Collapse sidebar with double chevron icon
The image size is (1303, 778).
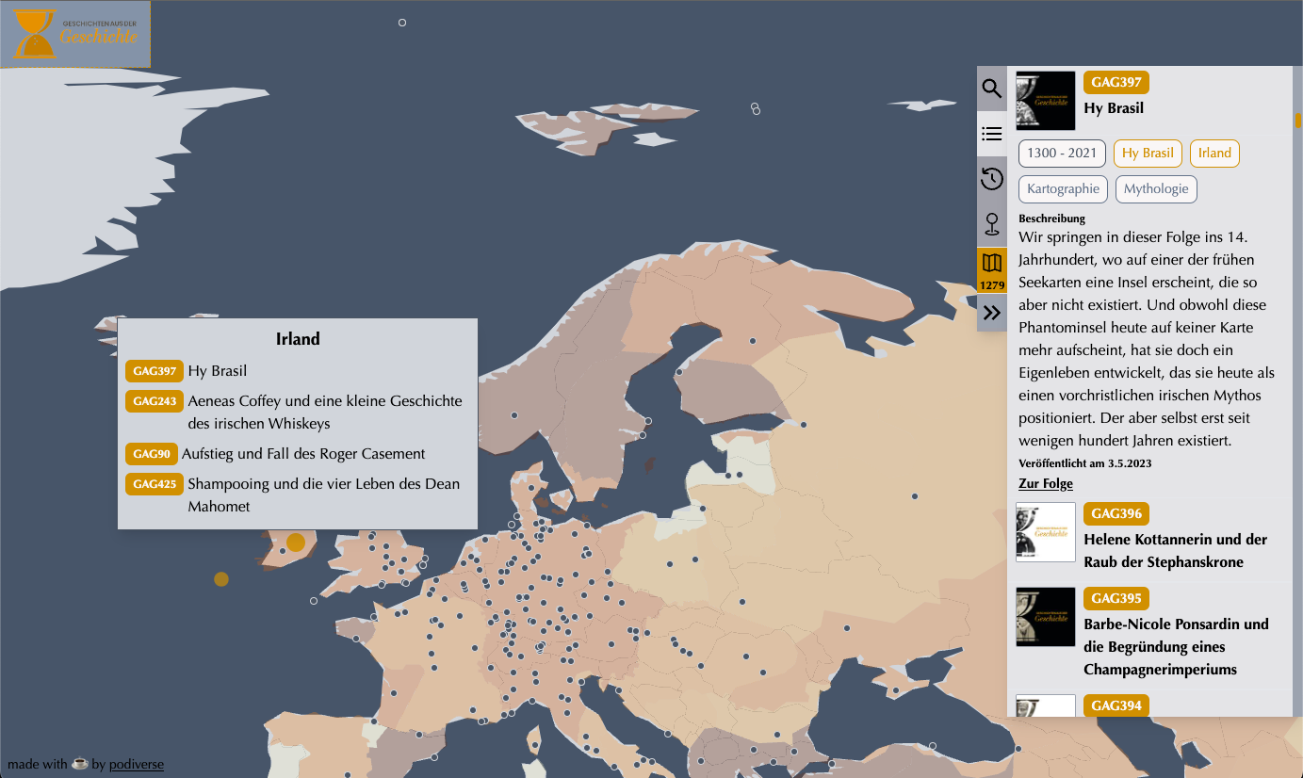point(991,313)
